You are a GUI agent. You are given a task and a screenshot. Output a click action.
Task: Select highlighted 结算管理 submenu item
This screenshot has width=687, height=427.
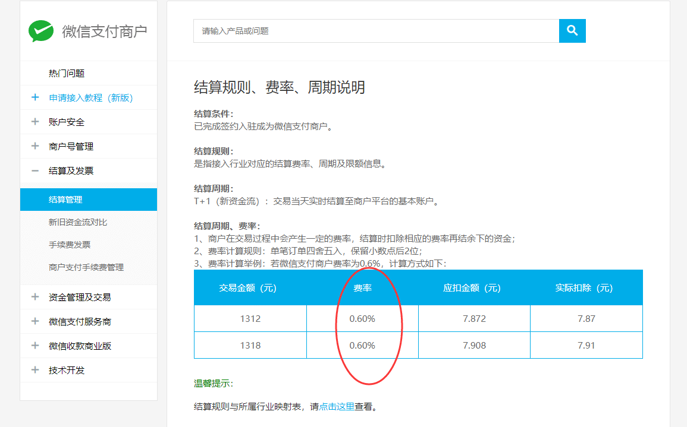click(x=89, y=200)
